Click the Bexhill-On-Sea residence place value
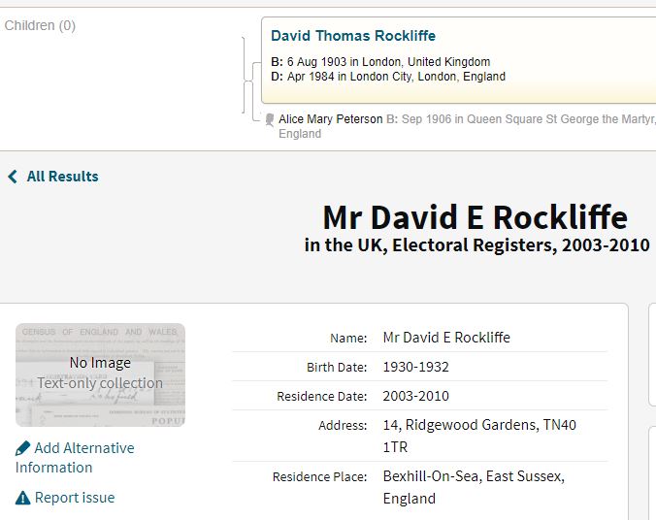The height and width of the screenshot is (520, 656). 474,476
